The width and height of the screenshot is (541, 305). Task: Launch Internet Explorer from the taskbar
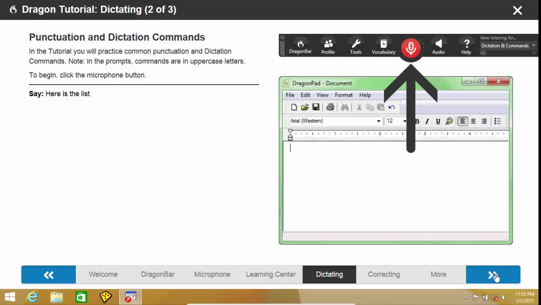(x=32, y=297)
